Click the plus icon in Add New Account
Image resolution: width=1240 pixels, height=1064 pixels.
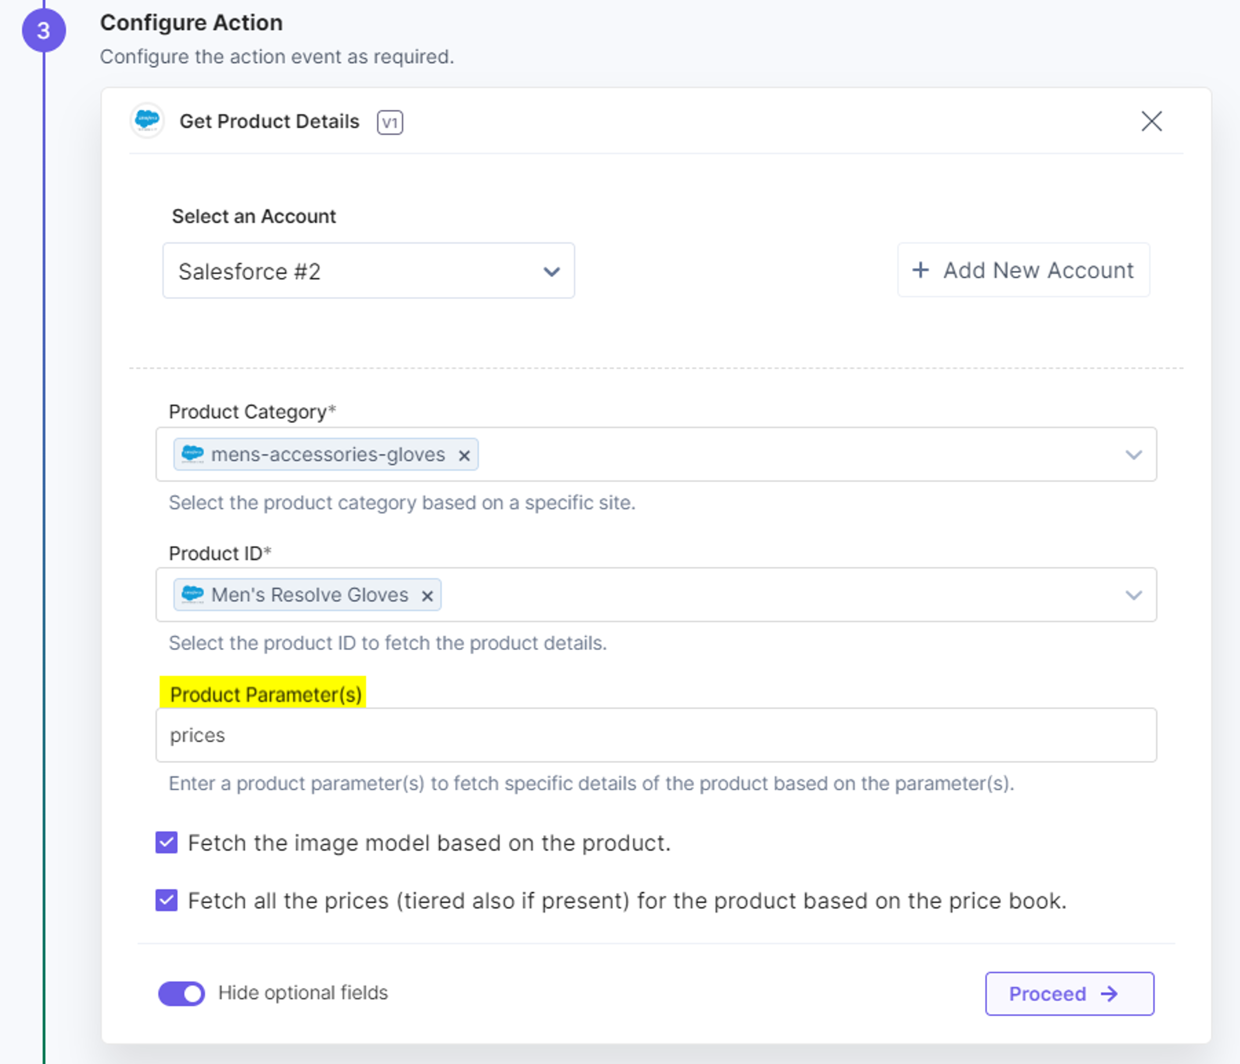920,270
